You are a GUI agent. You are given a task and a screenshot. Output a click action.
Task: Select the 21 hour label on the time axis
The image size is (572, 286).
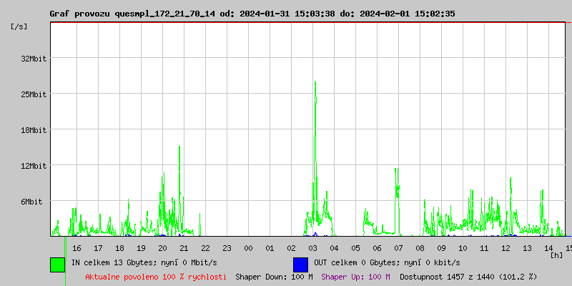184,248
